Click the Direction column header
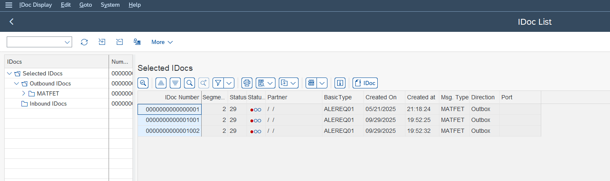610x181 pixels. (484, 97)
